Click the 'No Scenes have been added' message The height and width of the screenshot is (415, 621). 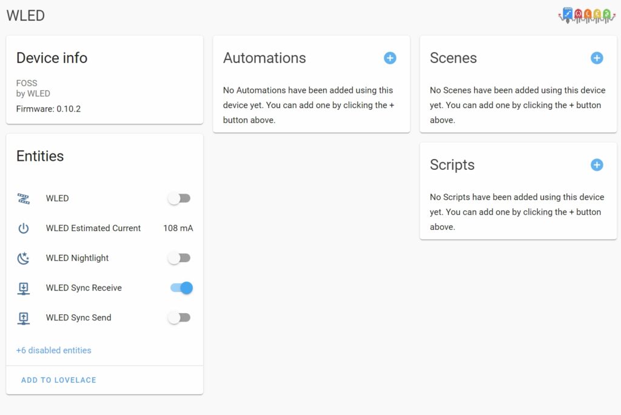518,105
